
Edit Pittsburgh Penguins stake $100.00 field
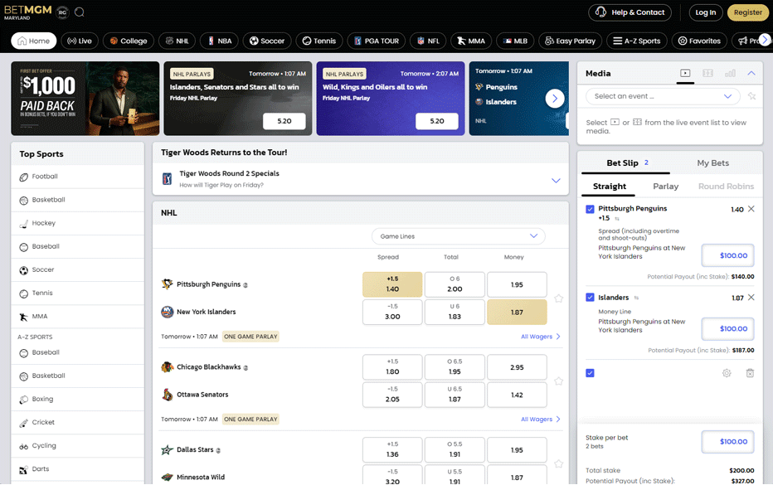coord(727,255)
